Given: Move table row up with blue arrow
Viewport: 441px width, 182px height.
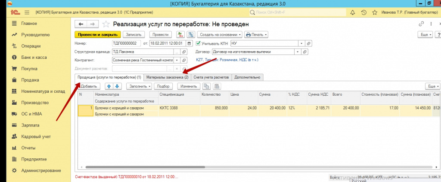Looking at the screenshot, I should pos(110,86).
